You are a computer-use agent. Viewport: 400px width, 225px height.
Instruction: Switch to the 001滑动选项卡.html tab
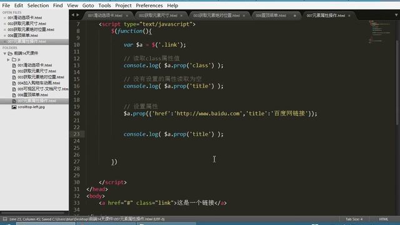coord(105,16)
